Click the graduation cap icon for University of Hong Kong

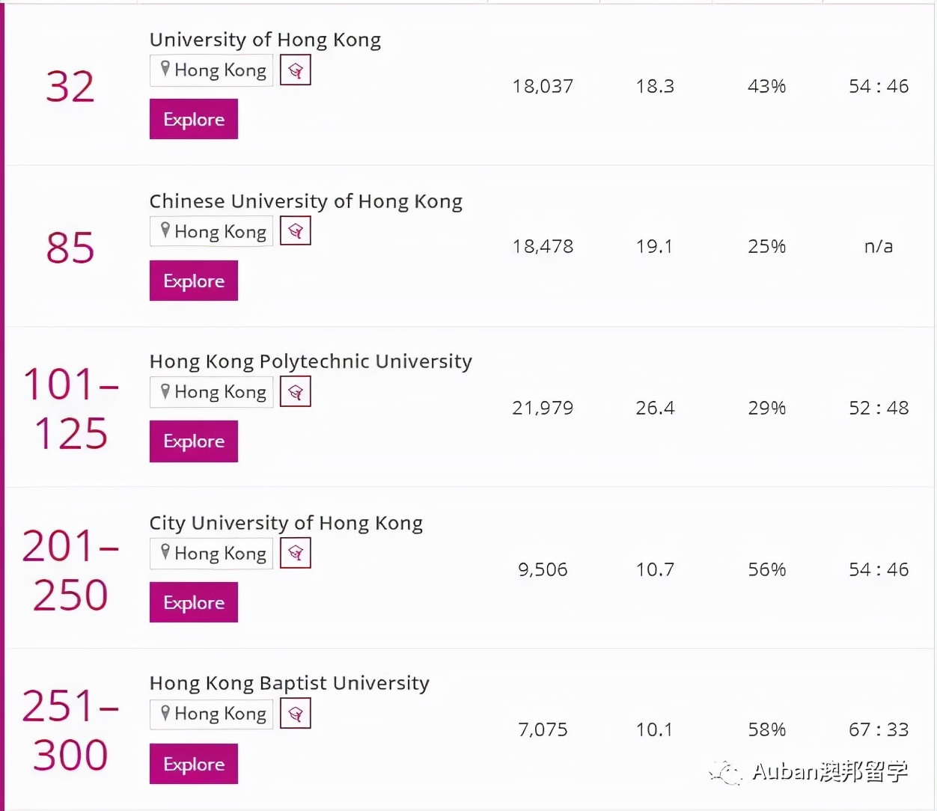point(295,70)
